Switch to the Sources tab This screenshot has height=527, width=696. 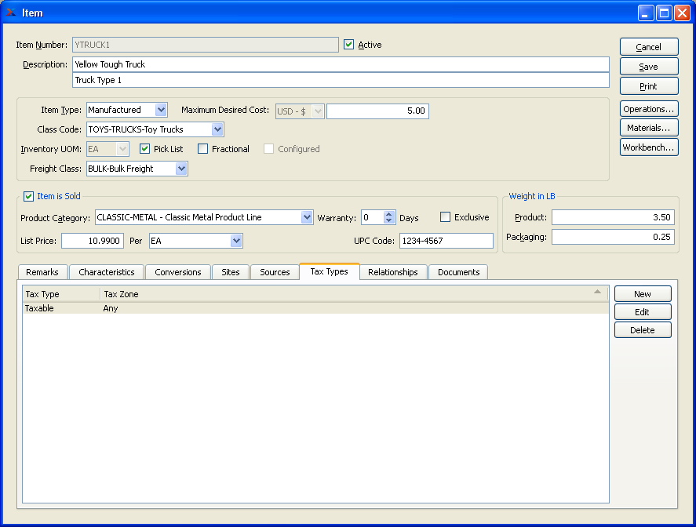tap(275, 272)
